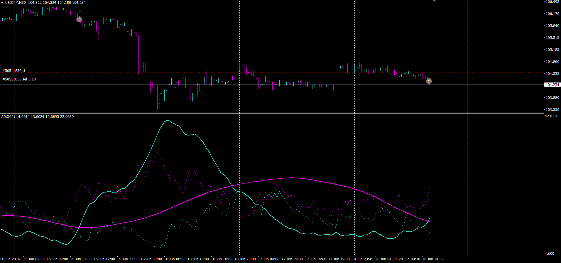This screenshot has width=561, height=263.
Task: Select the red stop loss line label #50511850 sl
Action: pyautogui.click(x=14, y=71)
